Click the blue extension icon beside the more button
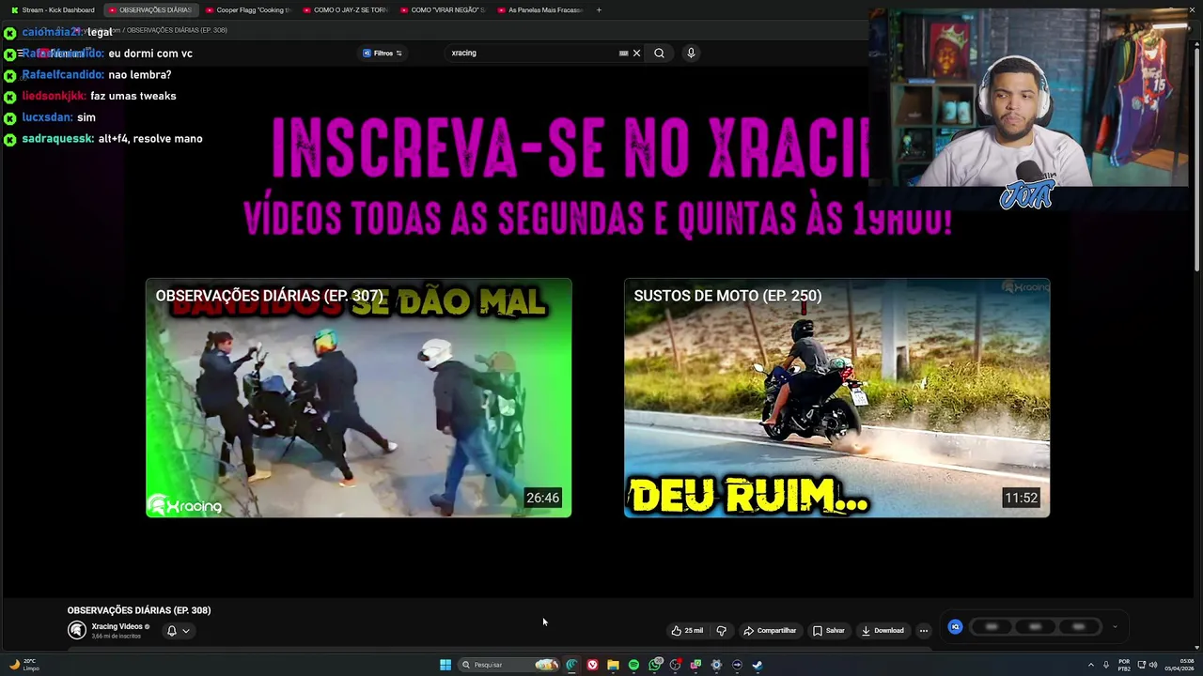Viewport: 1203px width, 676px height. (955, 627)
